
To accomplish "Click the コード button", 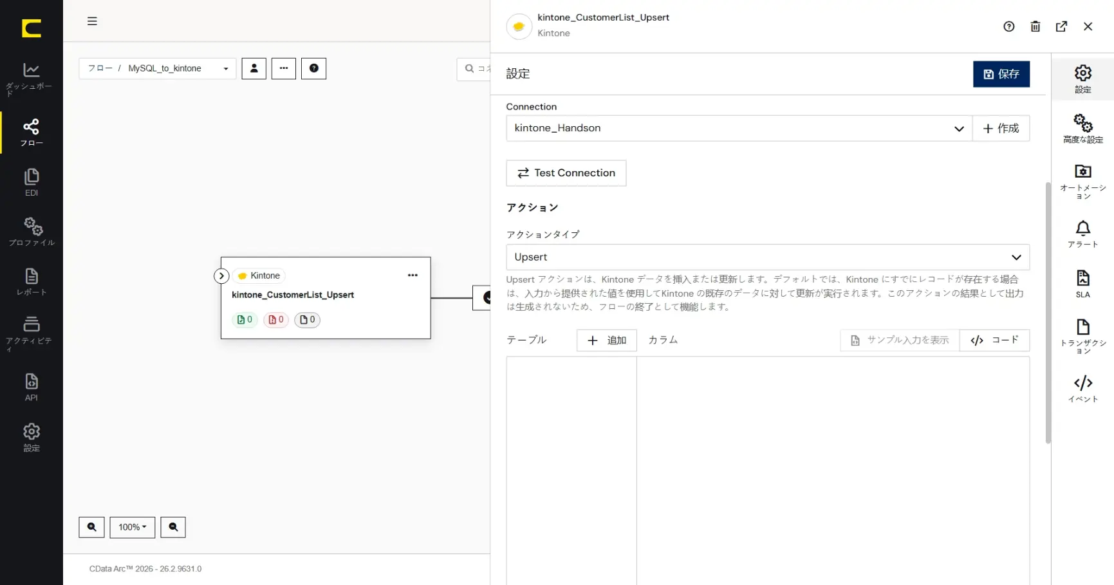I will click(994, 340).
